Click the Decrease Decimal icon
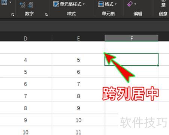Image resolution: width=169 pixels, height=135 pixels. pyautogui.click(x=30, y=5)
